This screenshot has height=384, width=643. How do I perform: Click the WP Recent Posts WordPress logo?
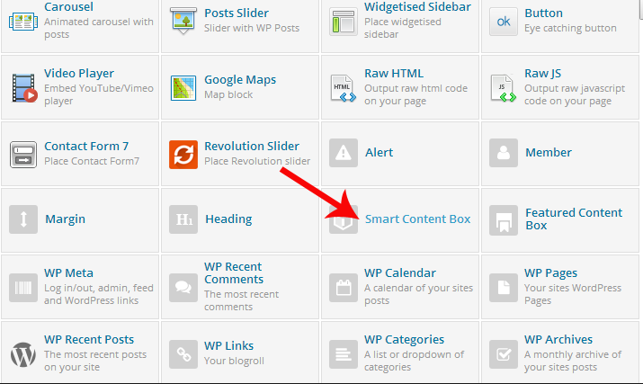(x=23, y=353)
